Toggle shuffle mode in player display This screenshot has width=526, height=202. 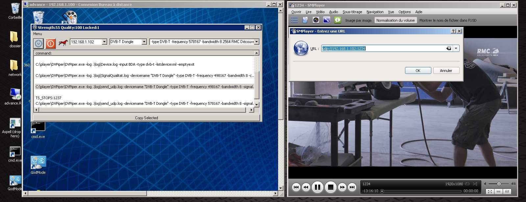point(475,184)
